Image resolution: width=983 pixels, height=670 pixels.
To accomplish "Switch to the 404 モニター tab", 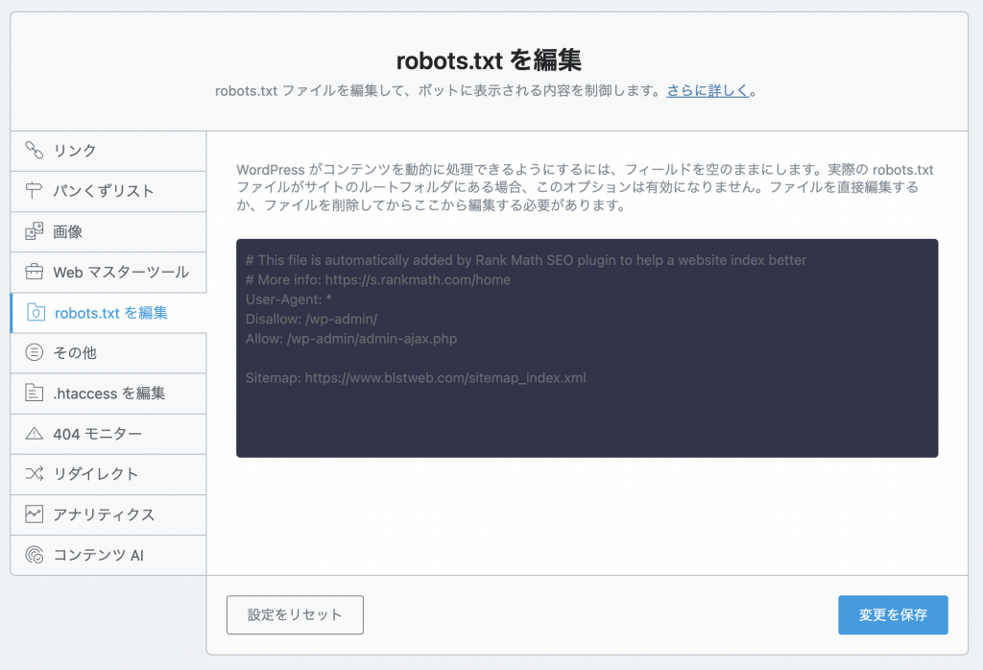I will pyautogui.click(x=108, y=434).
